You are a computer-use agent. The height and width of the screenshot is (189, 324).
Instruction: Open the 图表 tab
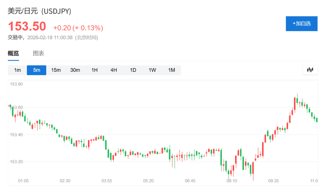point(39,53)
